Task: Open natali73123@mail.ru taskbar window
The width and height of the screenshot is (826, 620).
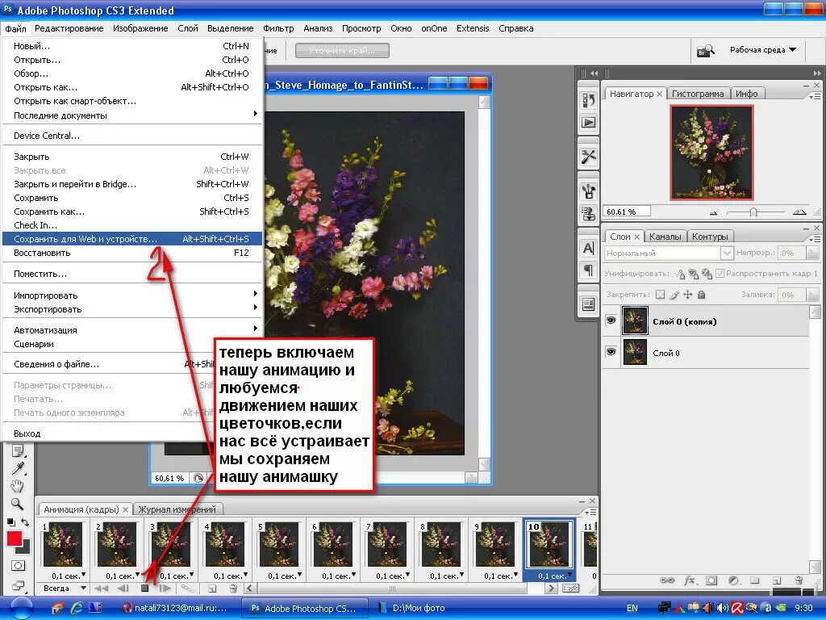Action: (174, 608)
